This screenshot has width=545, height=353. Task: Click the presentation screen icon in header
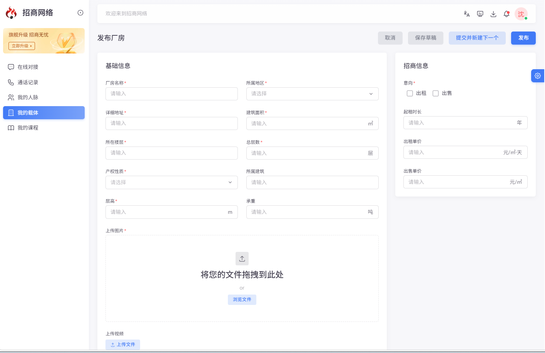tap(480, 14)
